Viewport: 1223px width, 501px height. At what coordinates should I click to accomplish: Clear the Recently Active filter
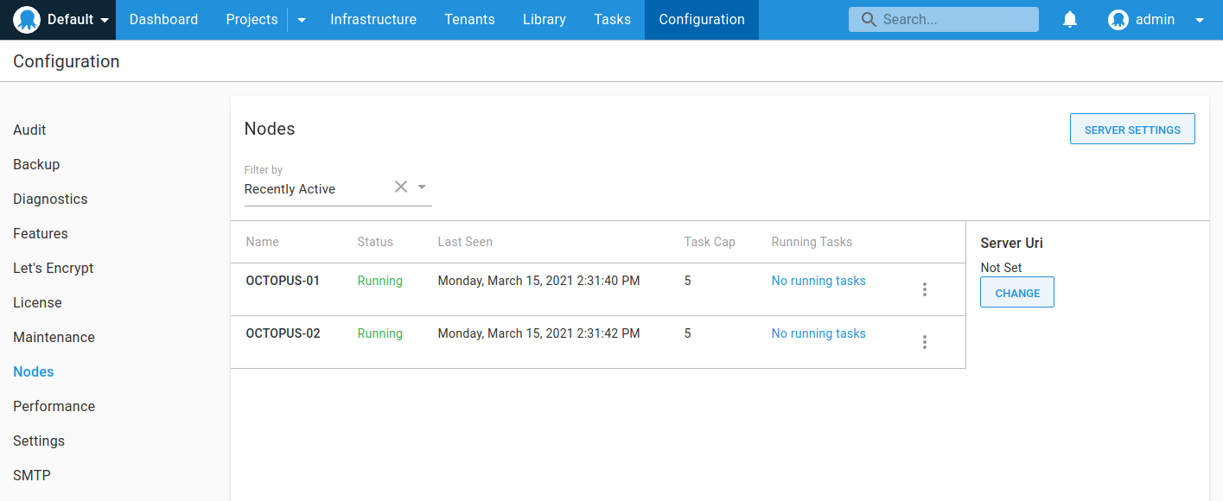tap(401, 187)
